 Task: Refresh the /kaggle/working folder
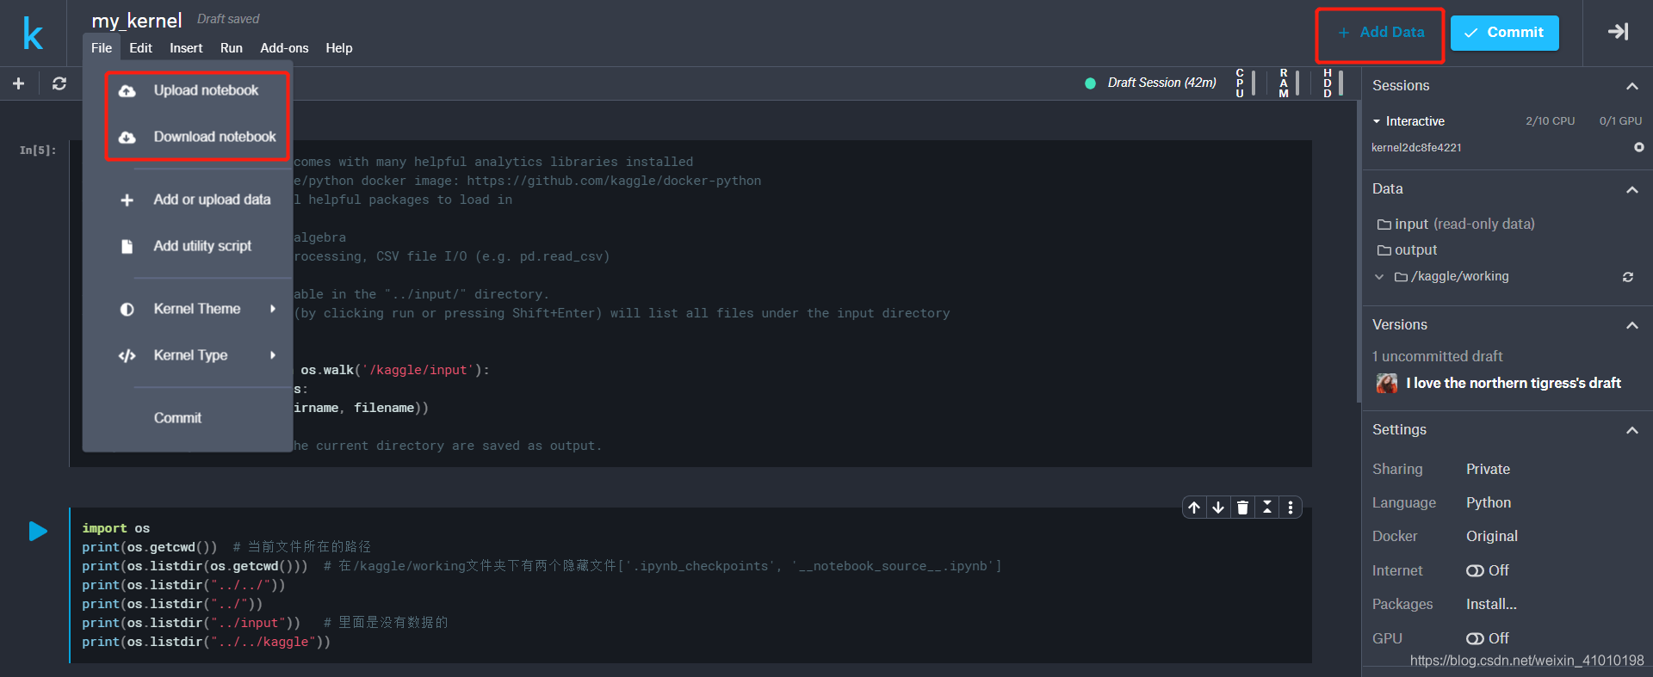click(x=1628, y=277)
